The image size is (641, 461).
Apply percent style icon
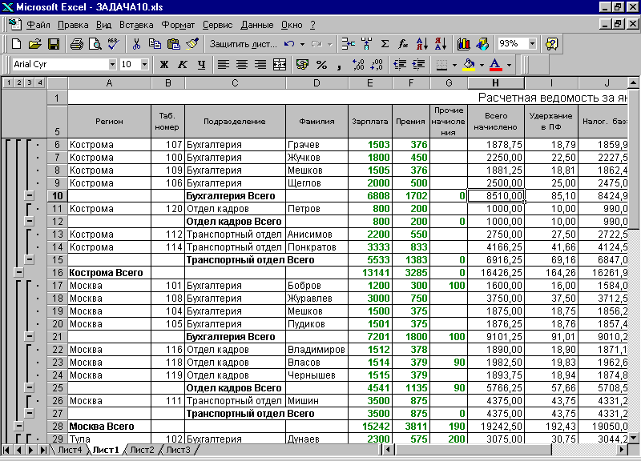pos(322,65)
